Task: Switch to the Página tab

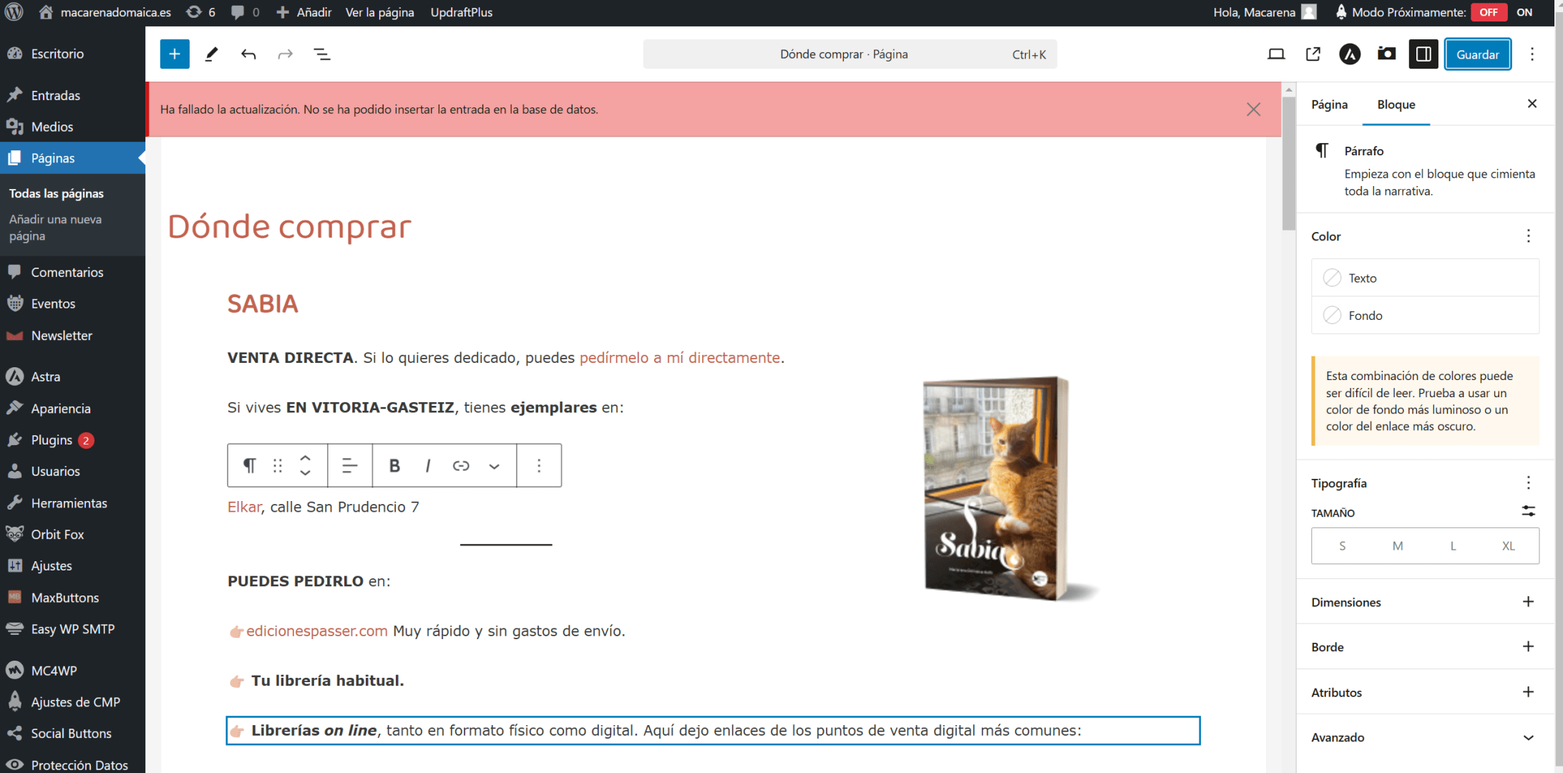Action: click(1329, 104)
